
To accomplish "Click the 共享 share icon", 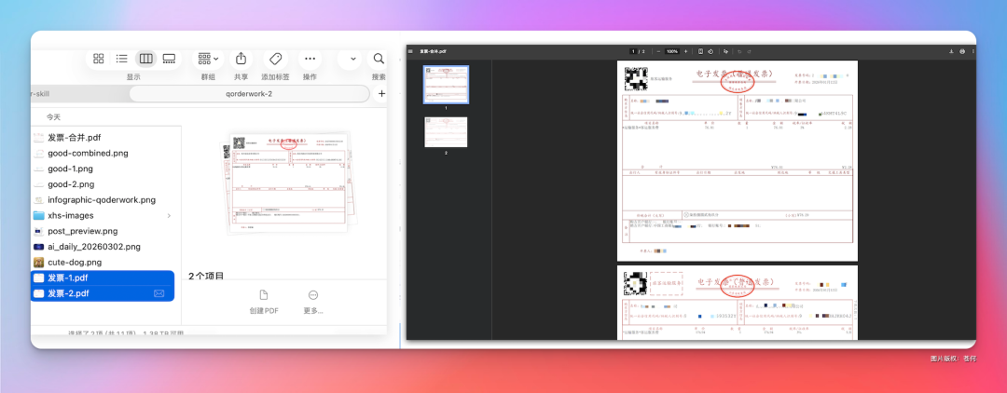I will coord(241,59).
